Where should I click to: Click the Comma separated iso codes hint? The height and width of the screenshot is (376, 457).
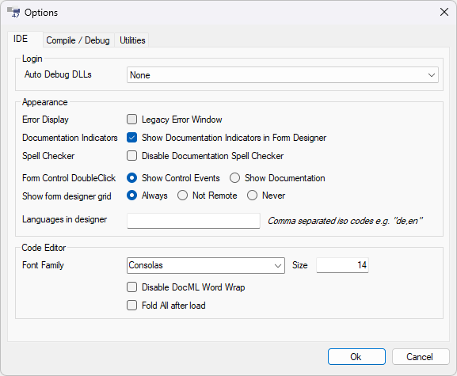(x=345, y=221)
